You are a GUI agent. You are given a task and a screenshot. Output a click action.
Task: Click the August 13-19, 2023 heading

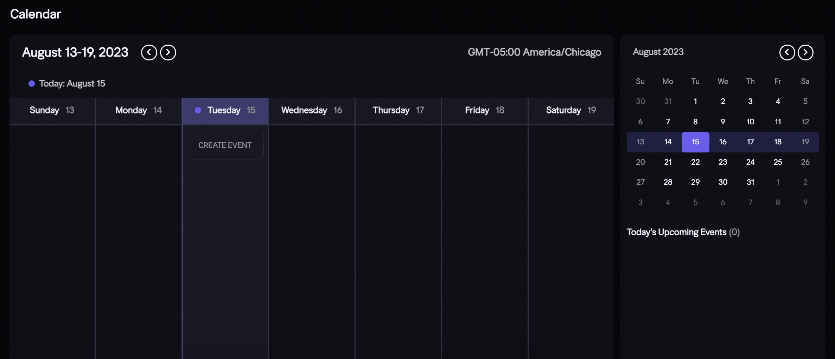click(75, 52)
